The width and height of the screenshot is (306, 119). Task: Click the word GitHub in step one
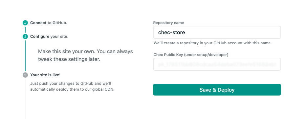coord(60,23)
